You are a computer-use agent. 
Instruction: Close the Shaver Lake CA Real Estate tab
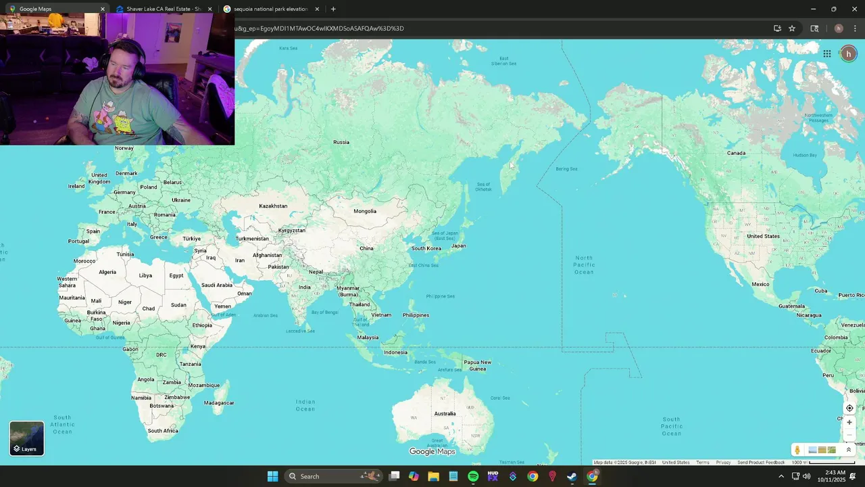pyautogui.click(x=209, y=9)
